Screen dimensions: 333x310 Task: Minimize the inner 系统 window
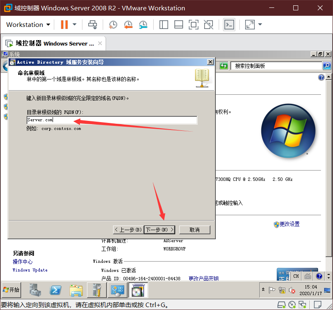pos(314,54)
